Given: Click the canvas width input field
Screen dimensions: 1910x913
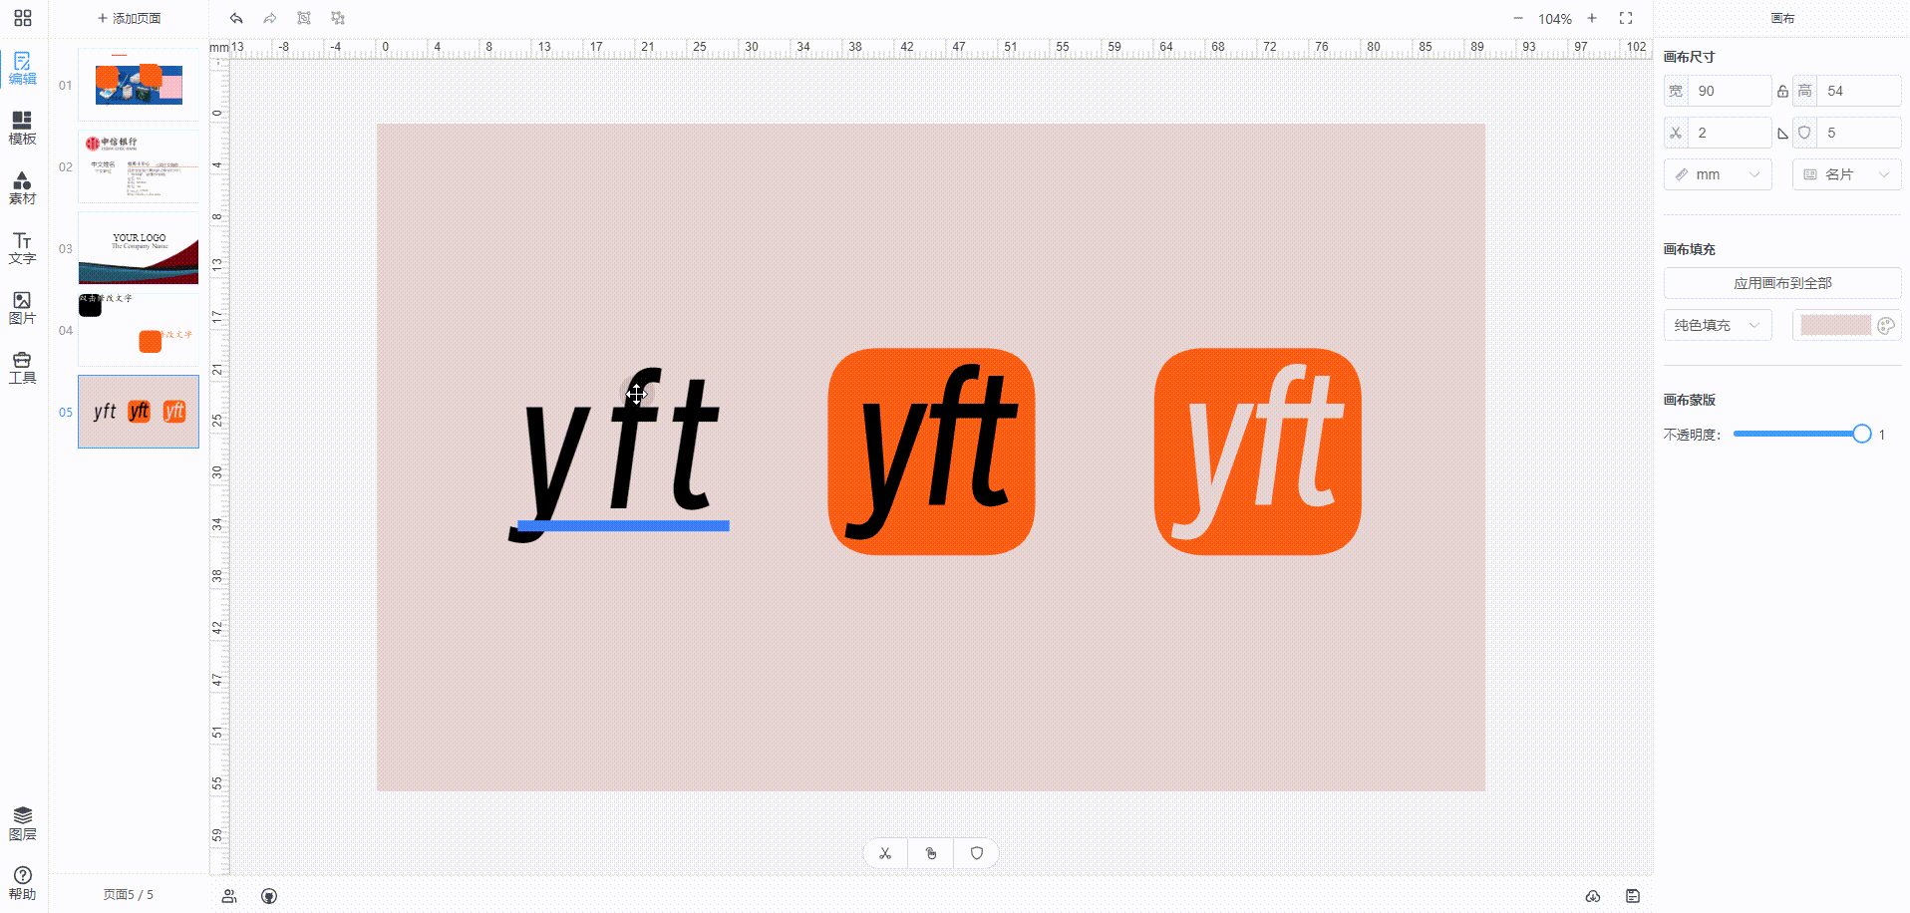Looking at the screenshot, I should pos(1730,91).
